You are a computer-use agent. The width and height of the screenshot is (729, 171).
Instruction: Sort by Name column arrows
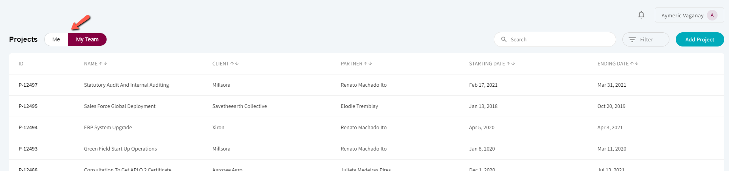pyautogui.click(x=103, y=63)
